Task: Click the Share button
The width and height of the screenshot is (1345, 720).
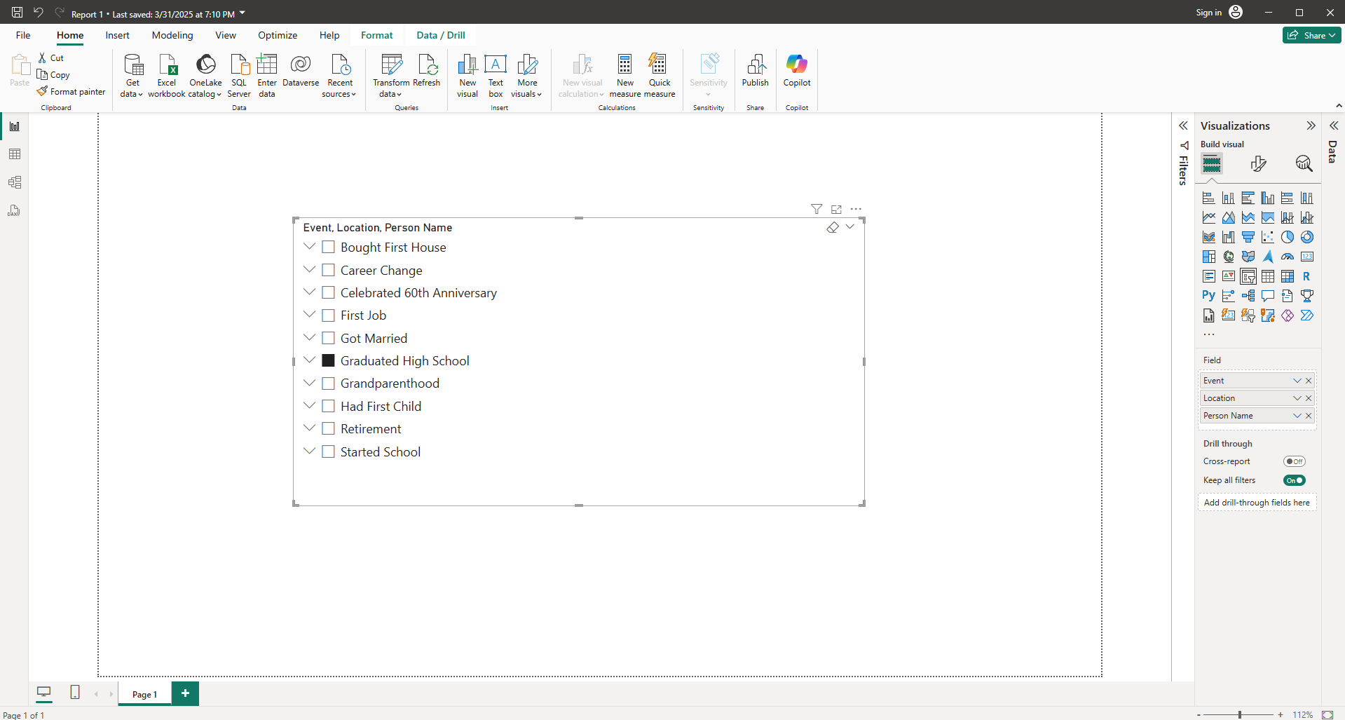Action: click(1311, 35)
